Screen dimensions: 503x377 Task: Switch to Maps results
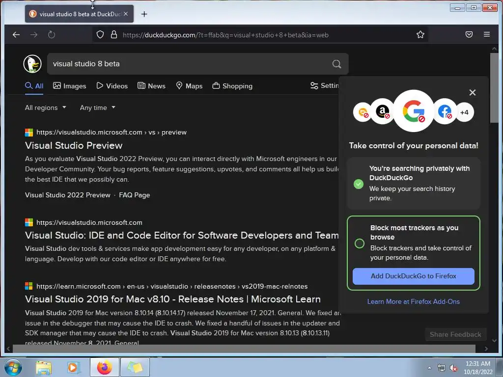(189, 86)
